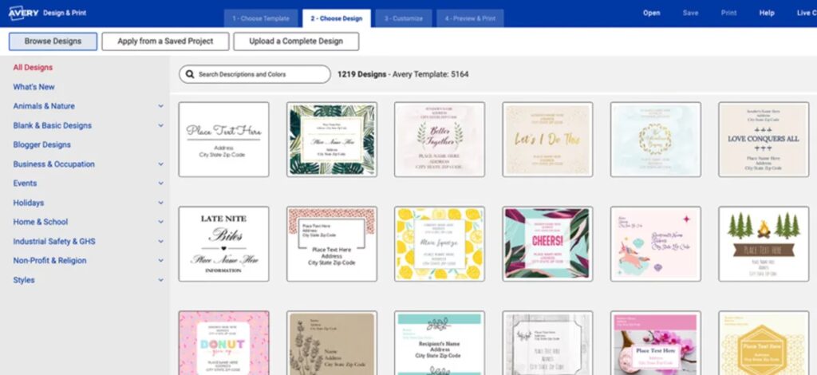The image size is (817, 375).
Task: Click the Upload a Complete Design button
Action: click(x=296, y=41)
